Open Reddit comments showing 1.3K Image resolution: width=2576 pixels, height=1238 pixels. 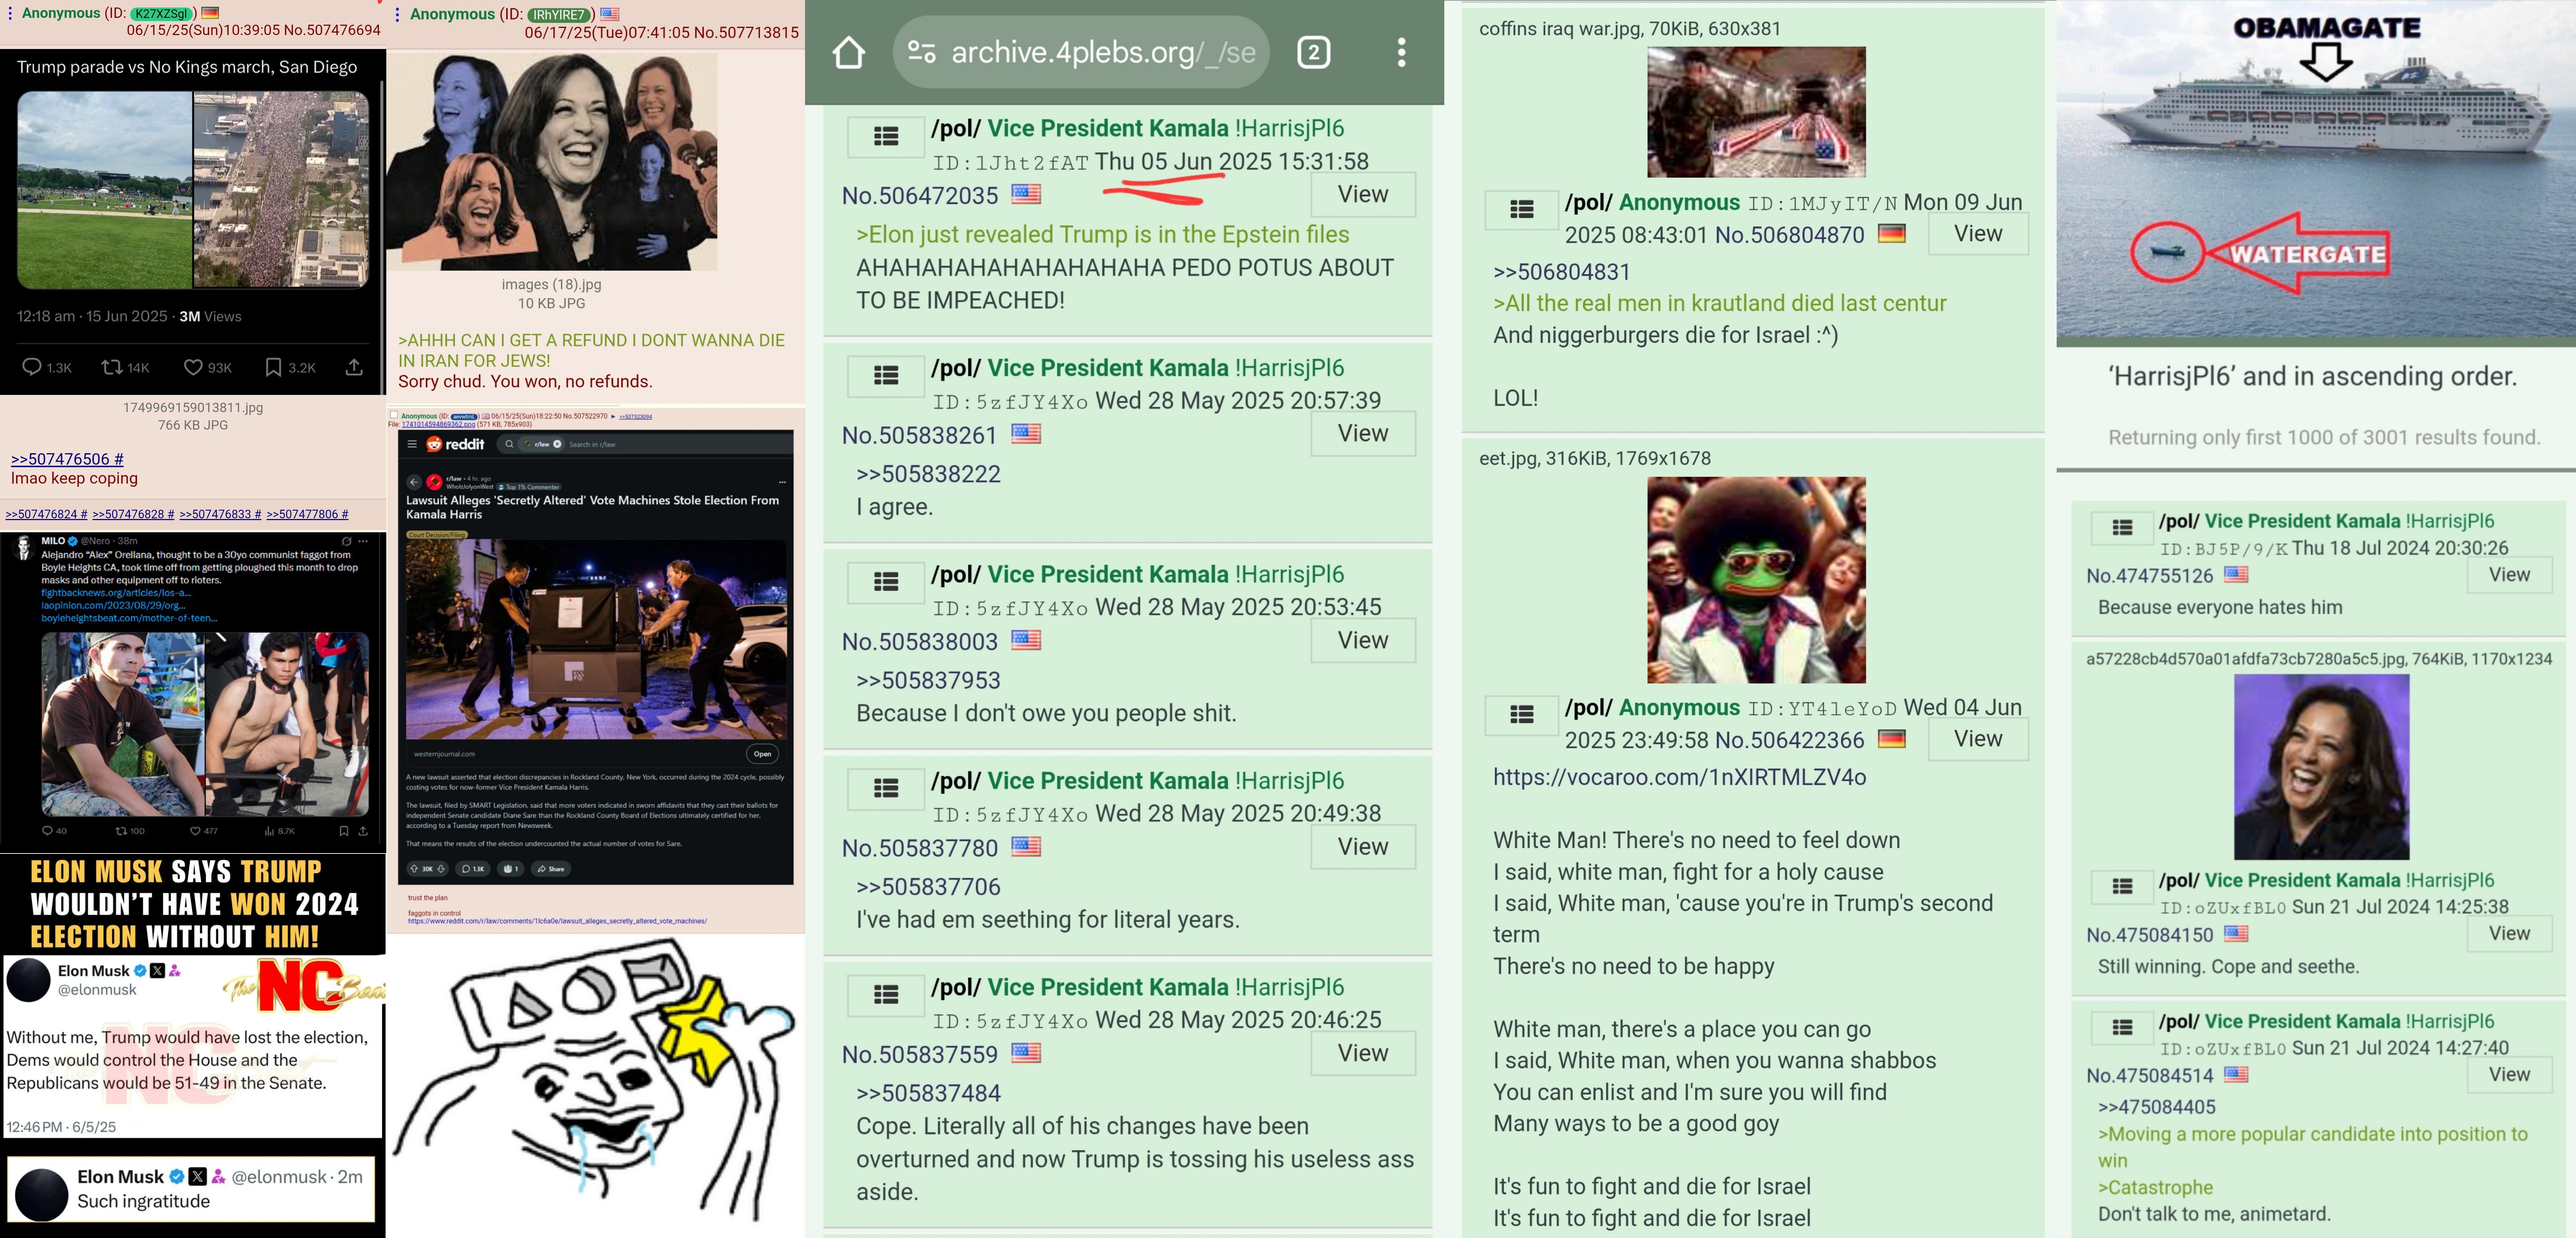point(472,869)
